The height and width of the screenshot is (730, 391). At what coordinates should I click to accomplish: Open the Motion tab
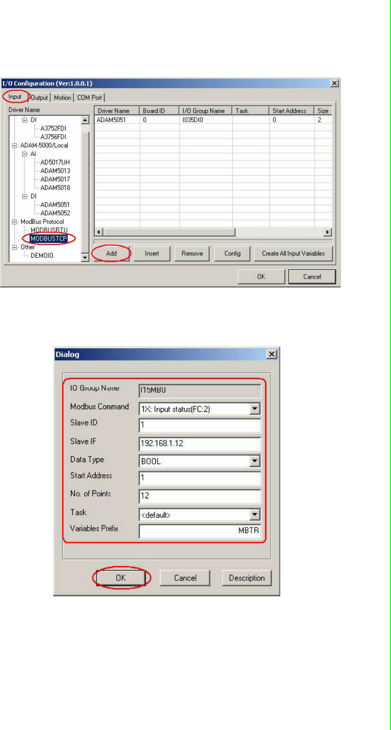click(x=62, y=98)
